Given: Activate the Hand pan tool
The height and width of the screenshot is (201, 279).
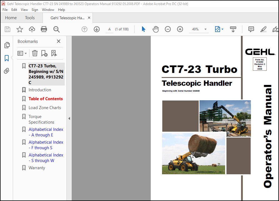Looking at the screenshot, I should click(x=156, y=29).
